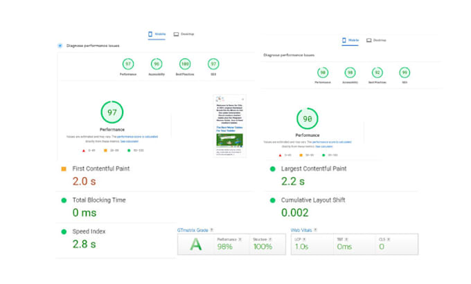
Task: Click help icon next to LCP
Action: [304, 239]
